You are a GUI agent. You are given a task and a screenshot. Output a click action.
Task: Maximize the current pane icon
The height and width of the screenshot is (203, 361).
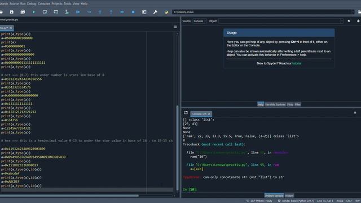pyautogui.click(x=144, y=12)
